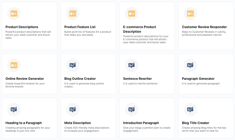
Task: Select the Customer Review Responder title
Action: (204, 27)
